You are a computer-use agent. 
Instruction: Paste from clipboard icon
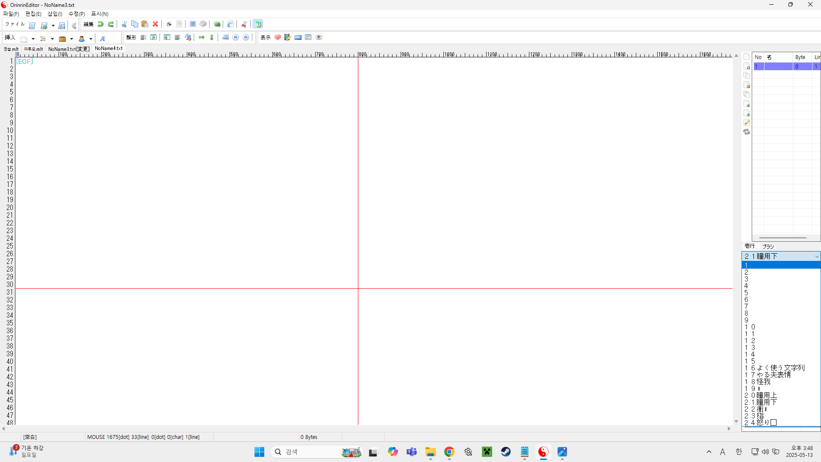point(145,24)
